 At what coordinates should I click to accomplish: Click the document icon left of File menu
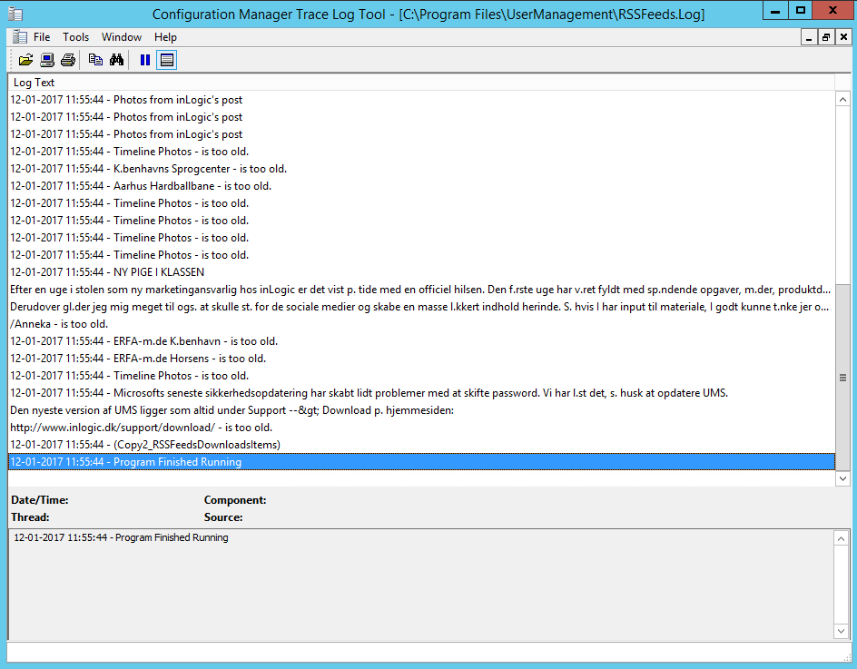(19, 37)
